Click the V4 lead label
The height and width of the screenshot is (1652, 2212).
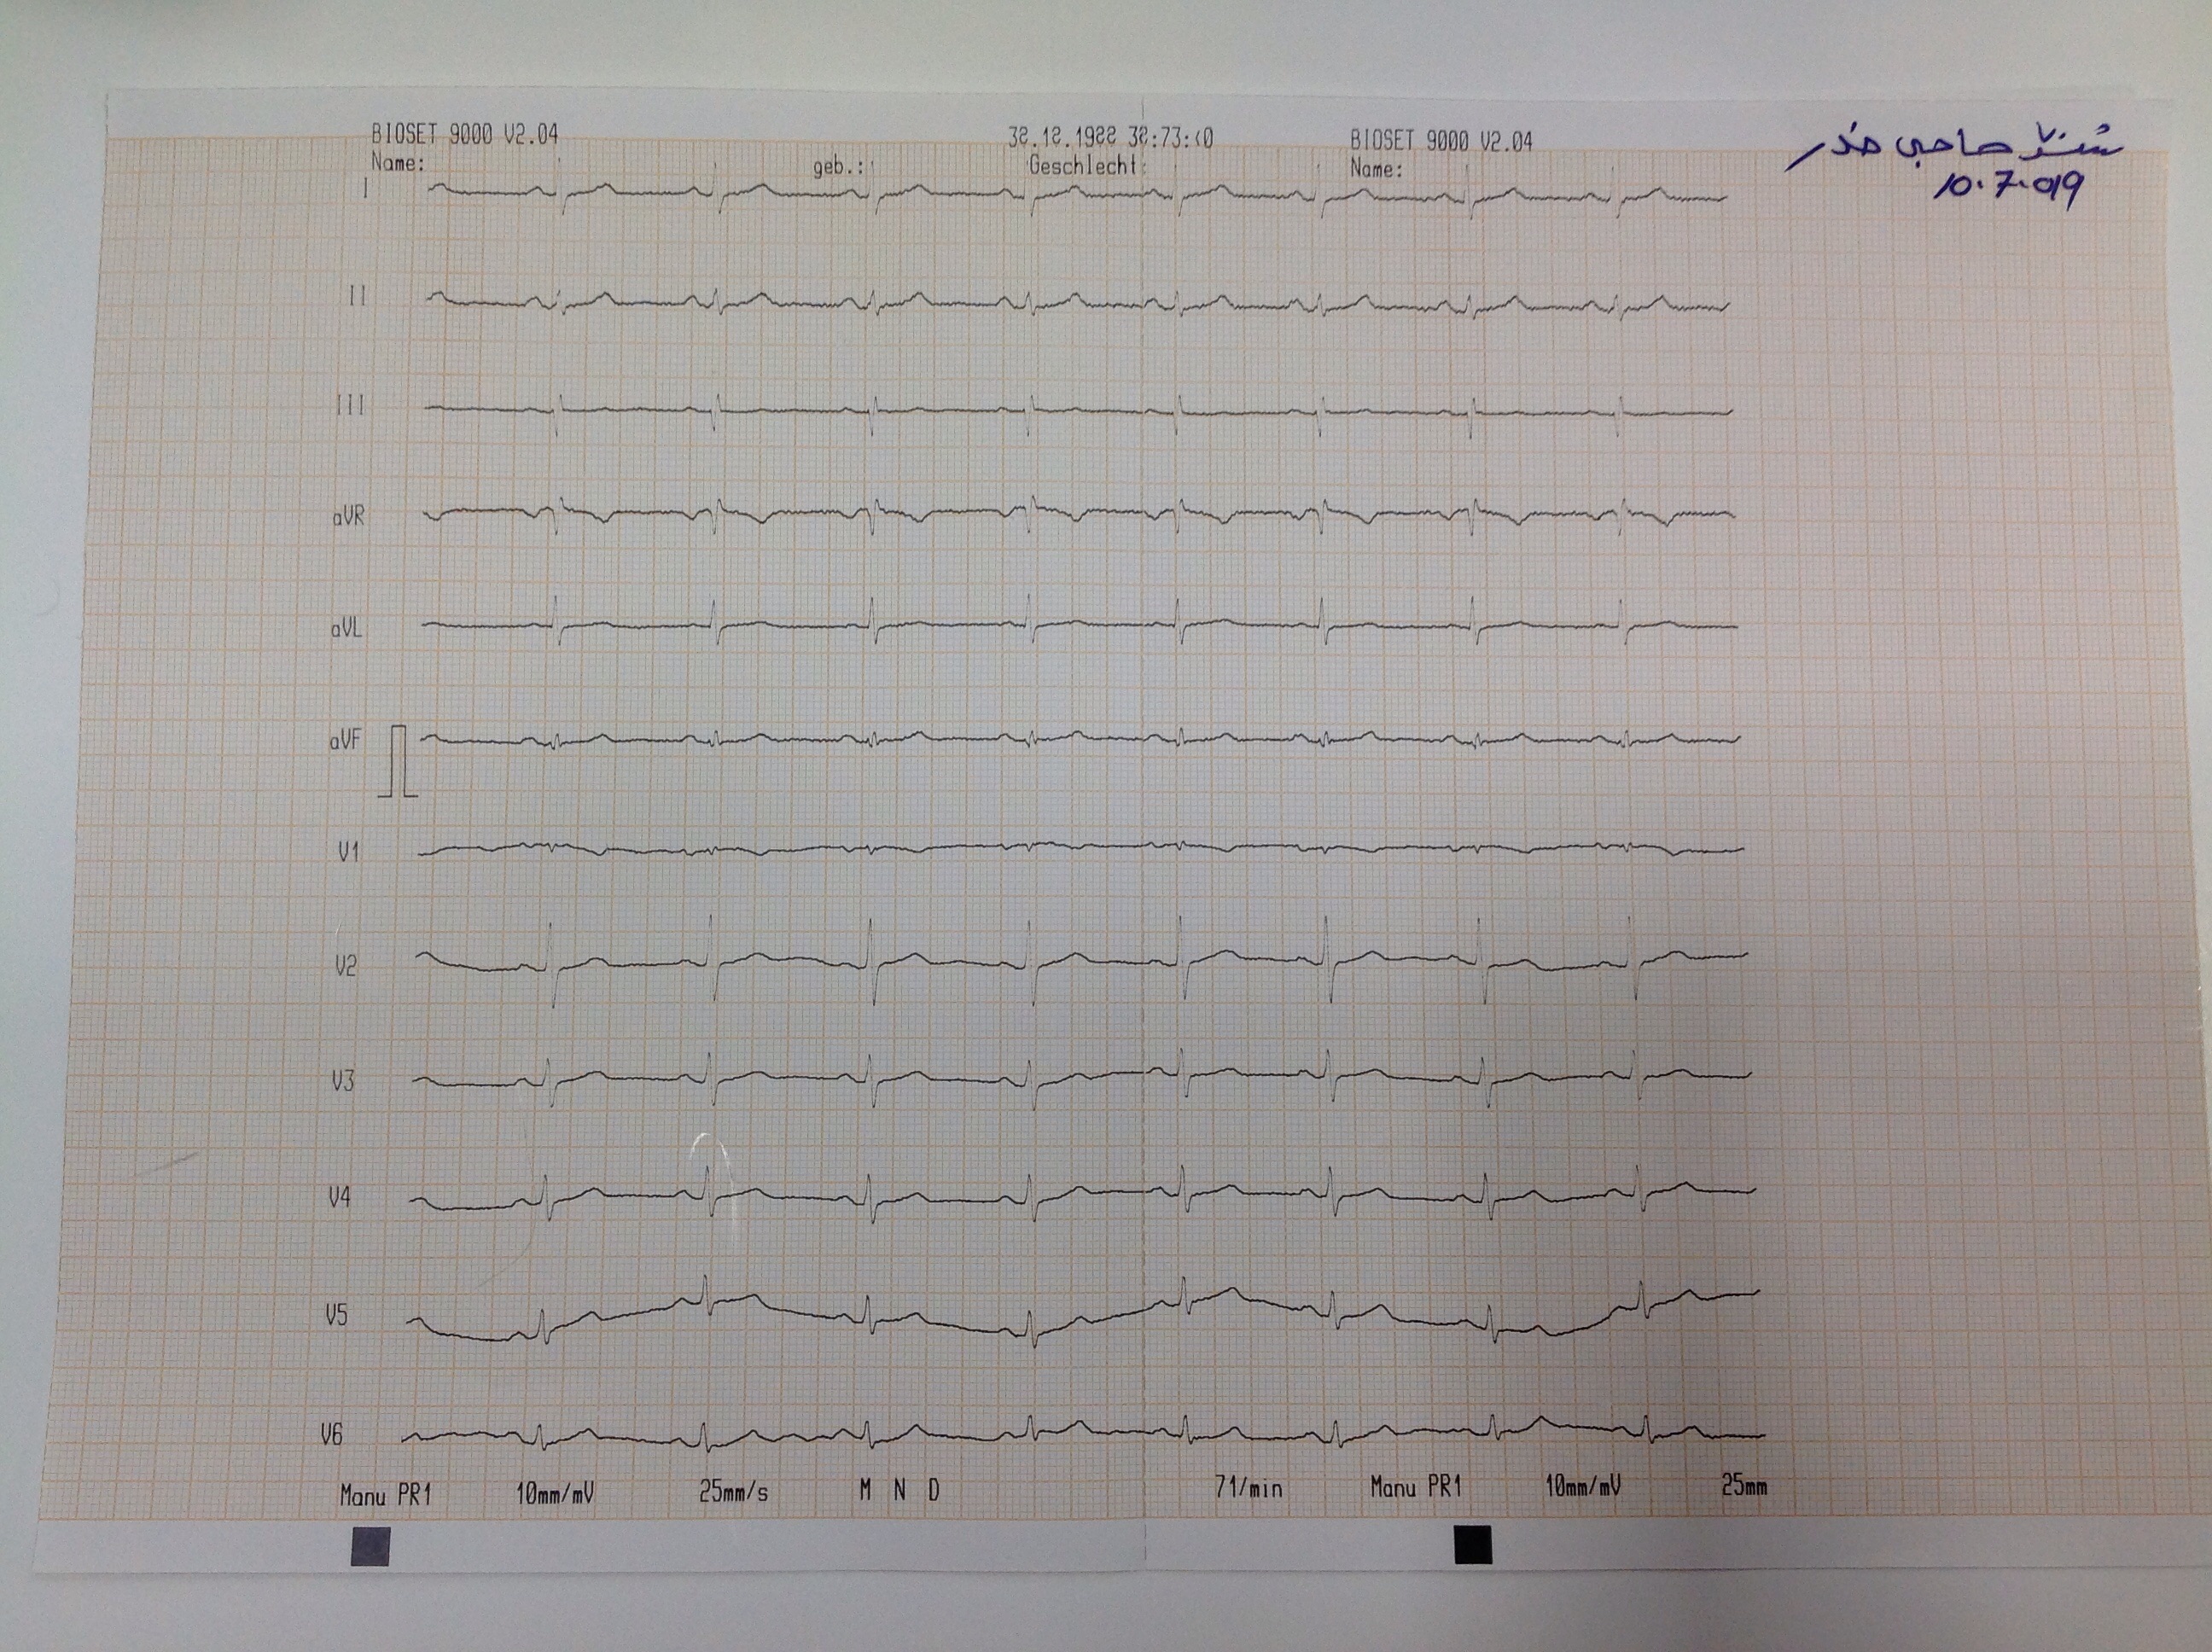tap(339, 1197)
